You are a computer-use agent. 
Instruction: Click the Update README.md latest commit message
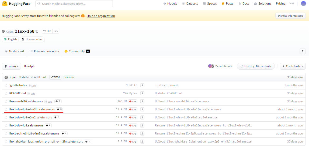tap(32, 77)
